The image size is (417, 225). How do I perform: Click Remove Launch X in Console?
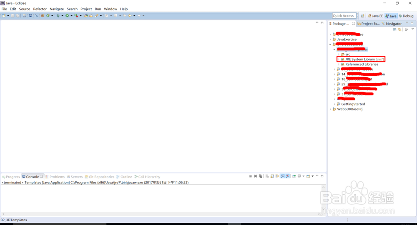[255, 176]
